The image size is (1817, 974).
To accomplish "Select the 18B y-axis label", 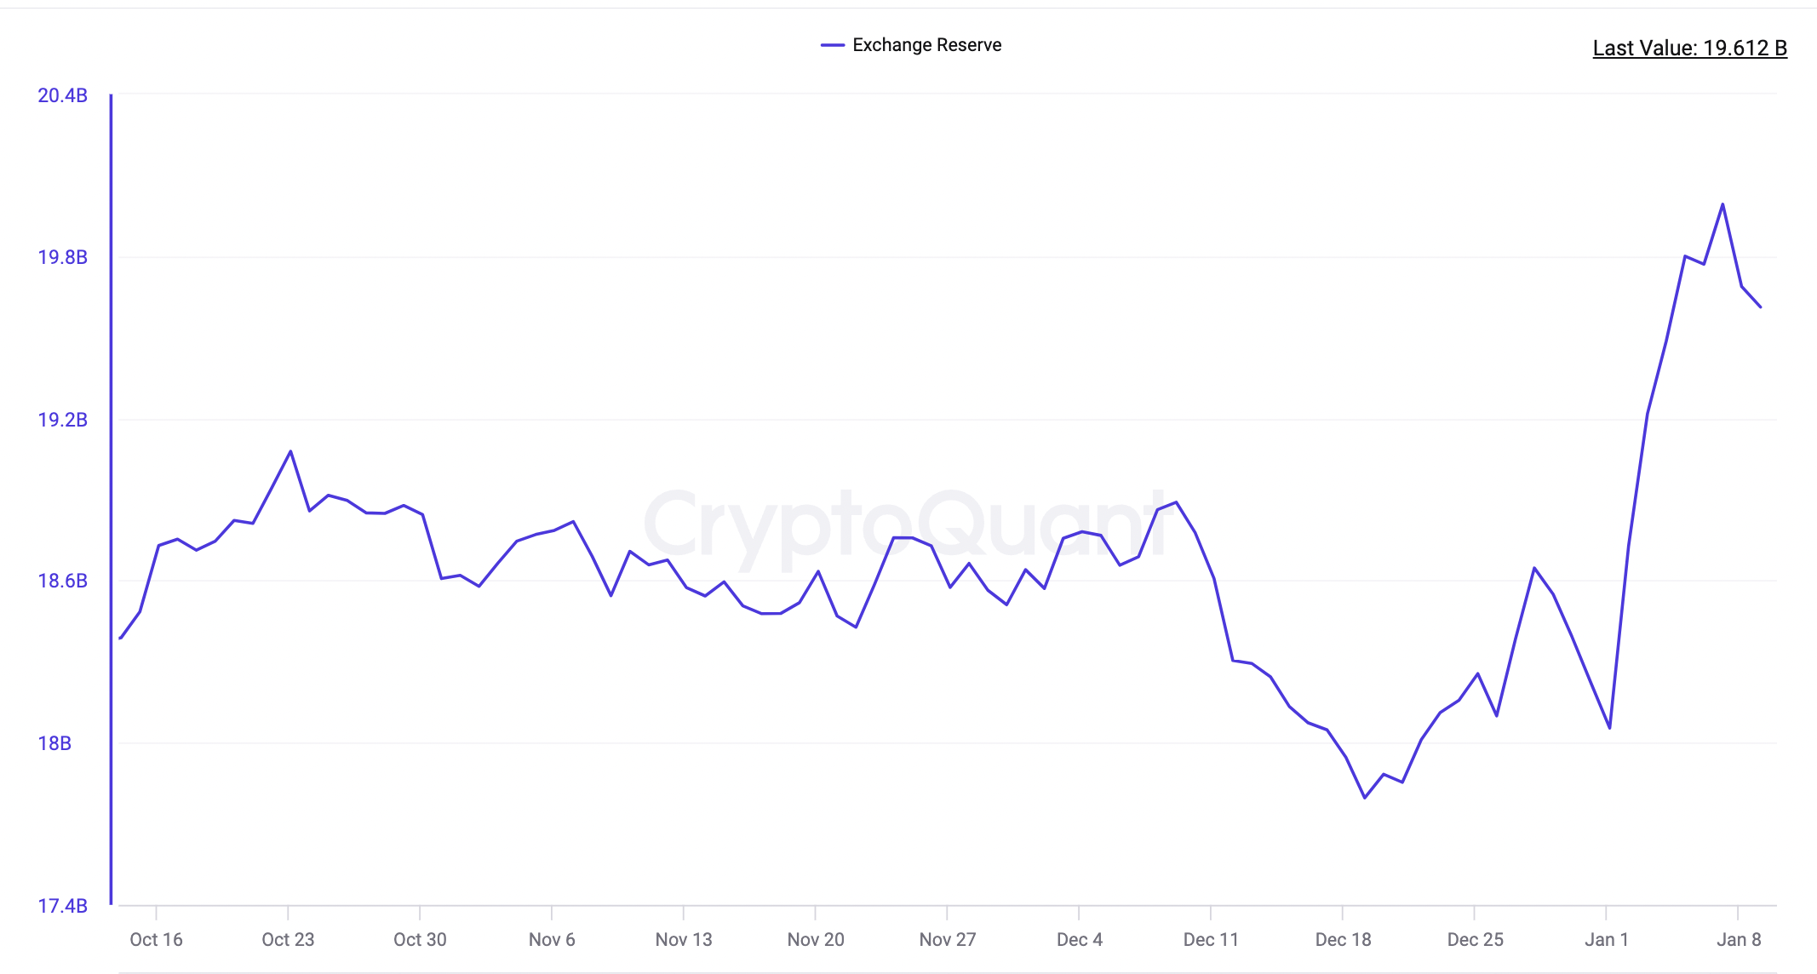I will click(54, 743).
